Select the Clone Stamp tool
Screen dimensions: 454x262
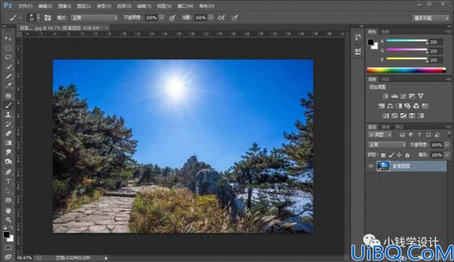[8, 114]
